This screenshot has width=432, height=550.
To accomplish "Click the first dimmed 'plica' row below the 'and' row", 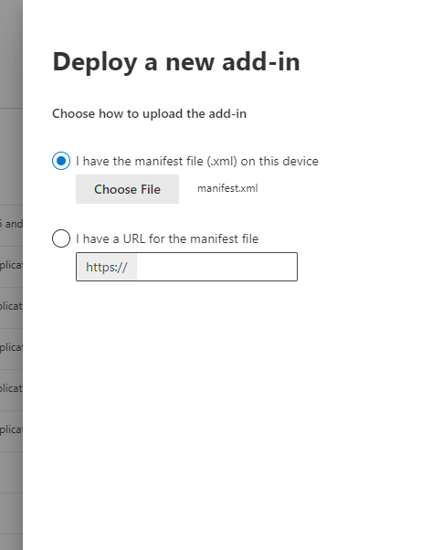I will coord(11,267).
